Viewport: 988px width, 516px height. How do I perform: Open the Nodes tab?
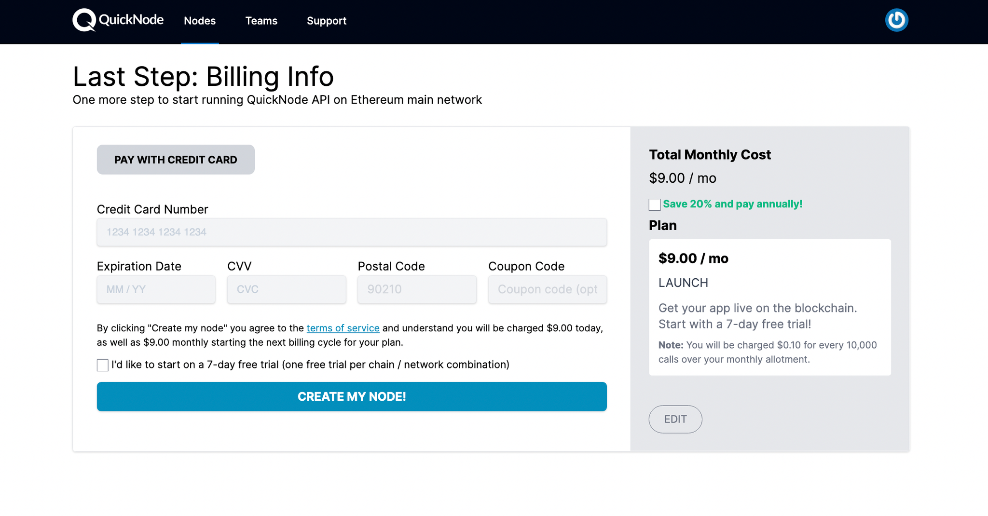(200, 21)
